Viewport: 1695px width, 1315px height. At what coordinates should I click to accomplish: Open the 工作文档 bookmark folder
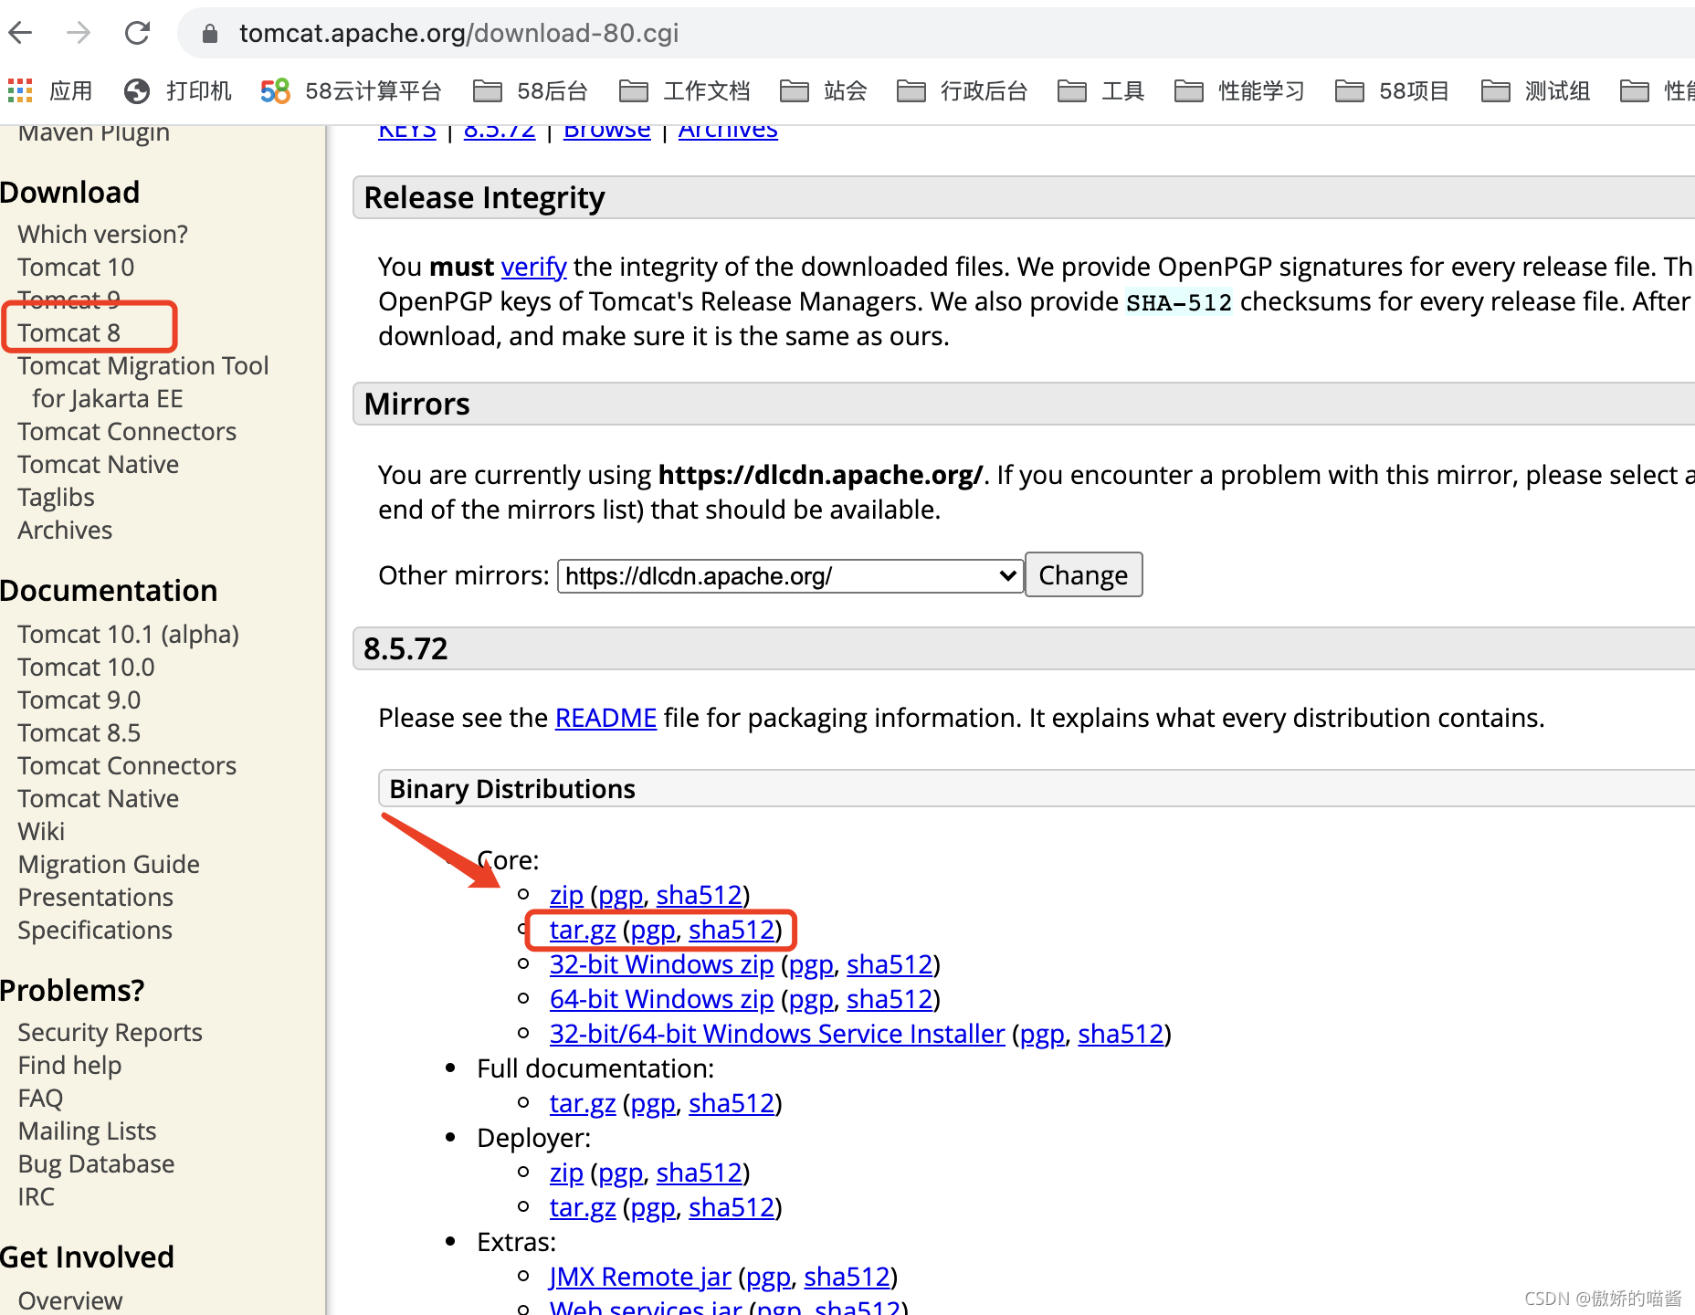click(x=684, y=90)
